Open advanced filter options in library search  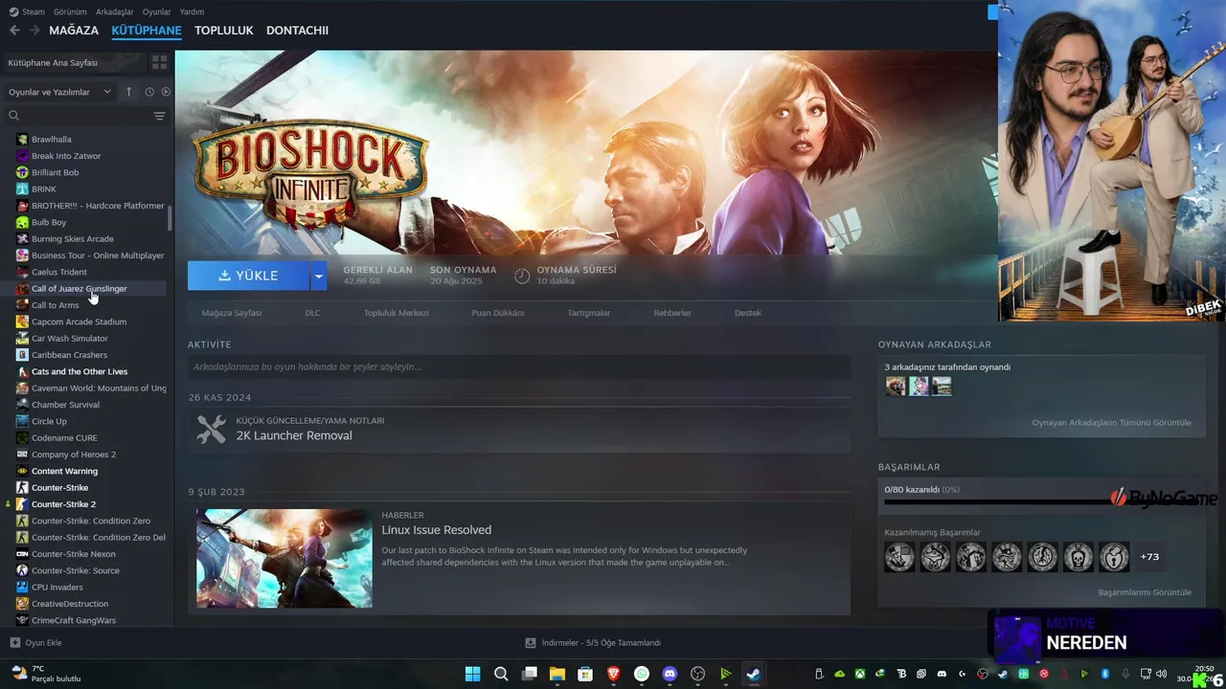pyautogui.click(x=159, y=116)
